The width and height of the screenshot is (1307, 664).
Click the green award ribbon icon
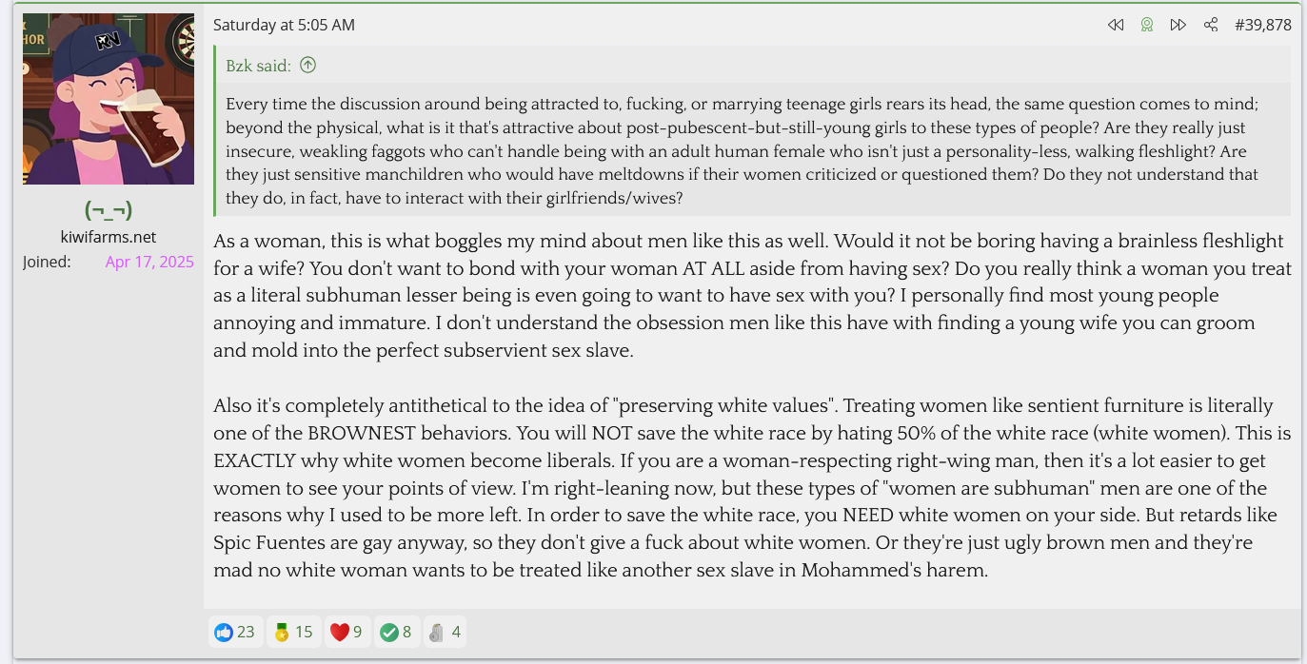1147,25
